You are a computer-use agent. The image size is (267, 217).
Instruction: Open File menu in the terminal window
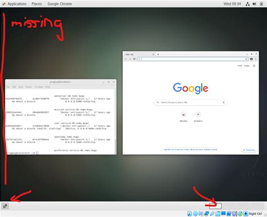[x=8, y=87]
